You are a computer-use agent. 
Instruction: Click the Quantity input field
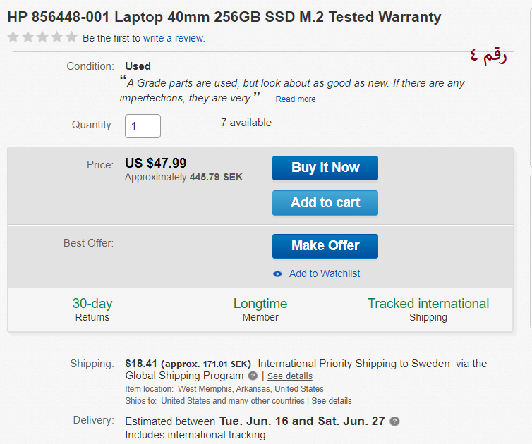pyautogui.click(x=143, y=126)
